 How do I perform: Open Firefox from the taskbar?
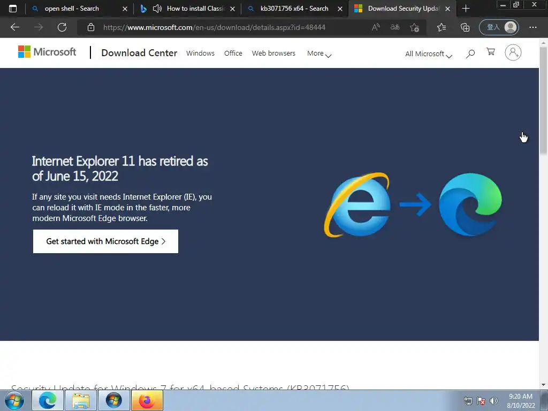tap(147, 400)
